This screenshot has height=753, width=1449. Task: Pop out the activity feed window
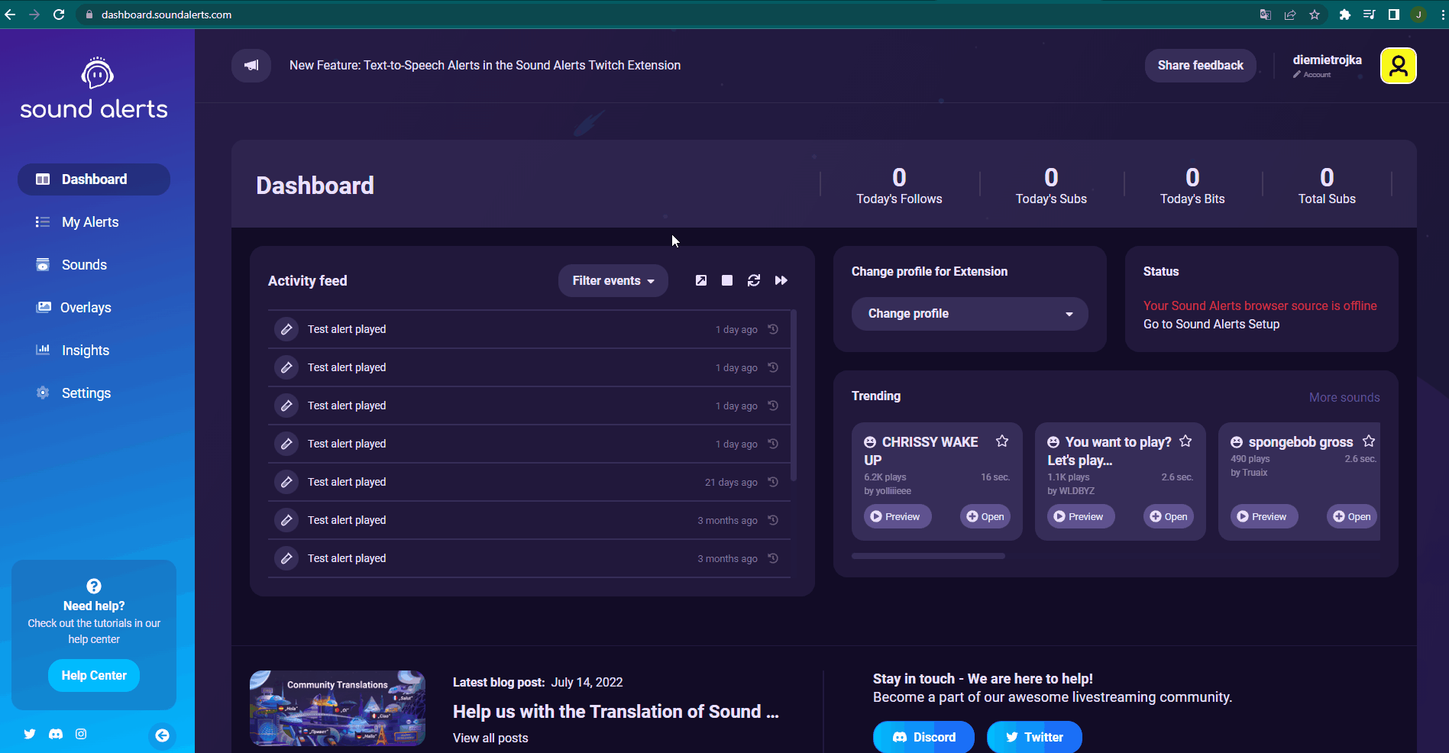tap(701, 280)
